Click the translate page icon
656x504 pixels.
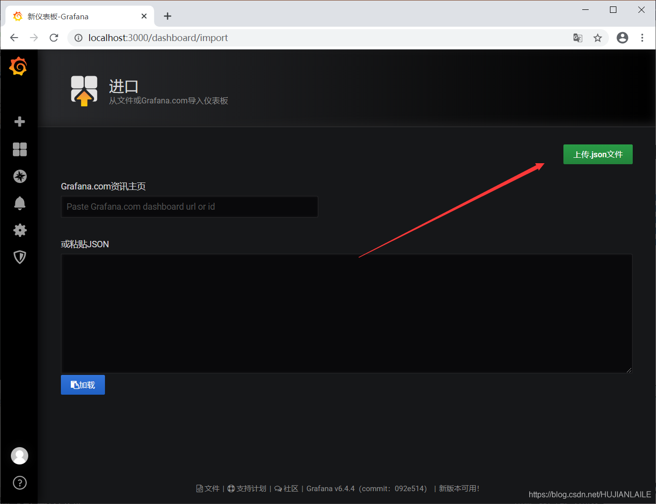[578, 38]
